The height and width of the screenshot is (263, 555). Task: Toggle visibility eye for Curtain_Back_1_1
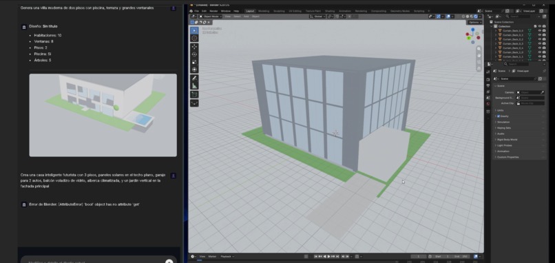pyautogui.click(x=540, y=56)
